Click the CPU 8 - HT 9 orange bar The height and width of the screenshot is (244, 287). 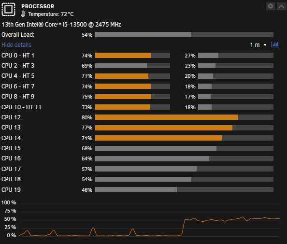point(132,97)
